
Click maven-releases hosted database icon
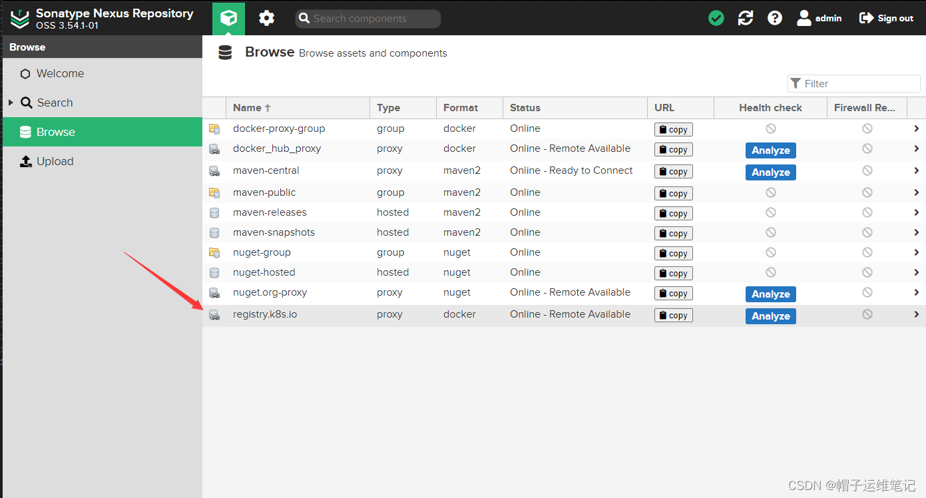click(x=214, y=213)
